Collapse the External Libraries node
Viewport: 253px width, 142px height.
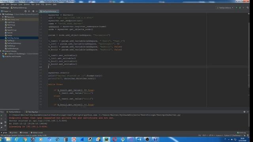tap(1, 51)
